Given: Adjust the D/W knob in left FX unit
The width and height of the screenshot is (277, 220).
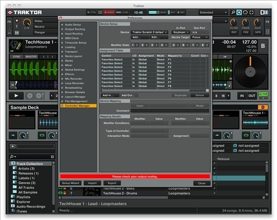Looking at the screenshot, I should 27,23.
